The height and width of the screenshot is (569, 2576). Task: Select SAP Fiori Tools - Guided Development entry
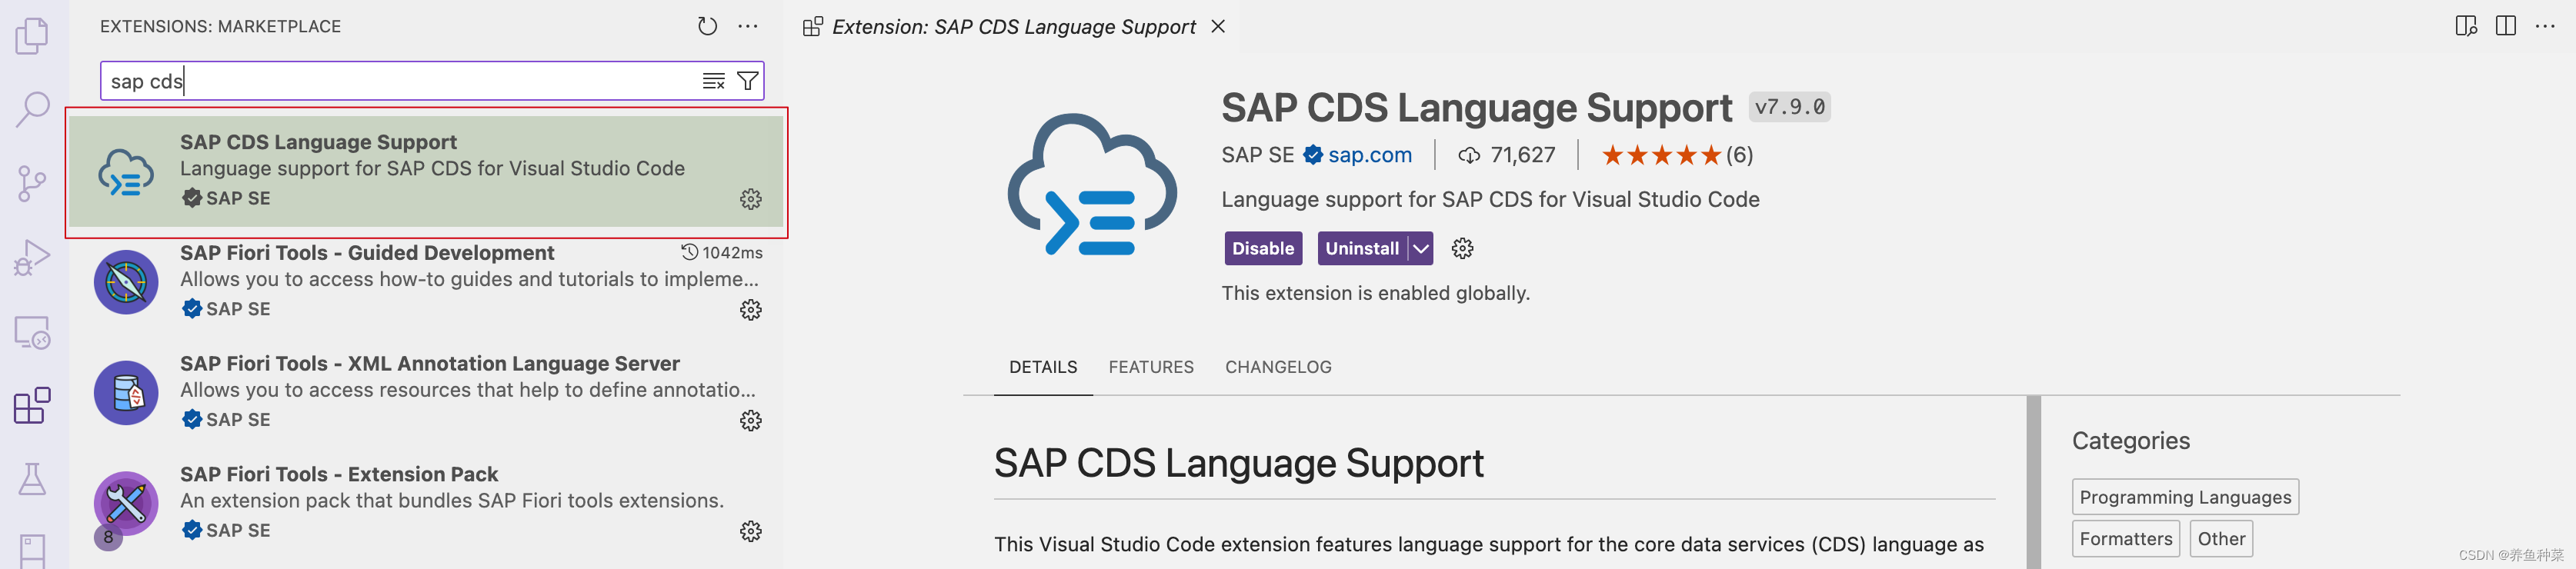[426, 282]
